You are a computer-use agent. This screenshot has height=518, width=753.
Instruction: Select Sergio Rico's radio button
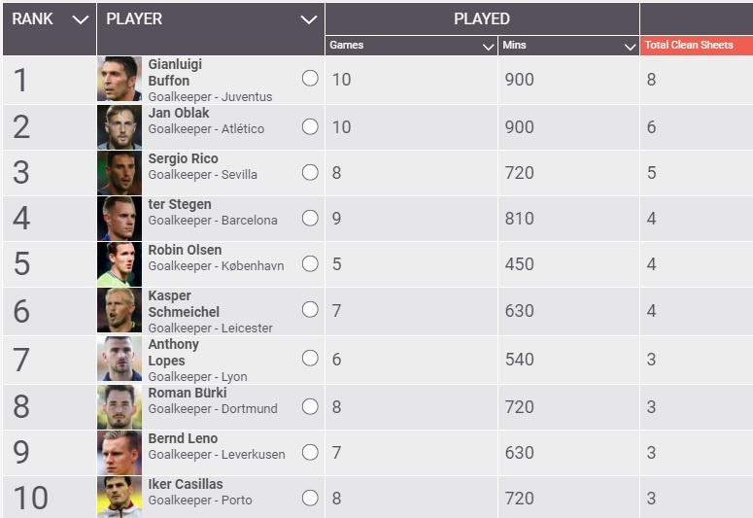(310, 172)
